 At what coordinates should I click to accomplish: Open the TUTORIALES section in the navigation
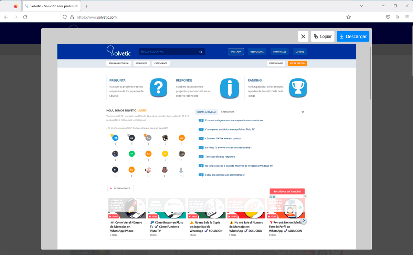[x=279, y=52]
